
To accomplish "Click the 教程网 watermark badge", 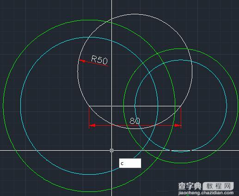I will [218, 186].
